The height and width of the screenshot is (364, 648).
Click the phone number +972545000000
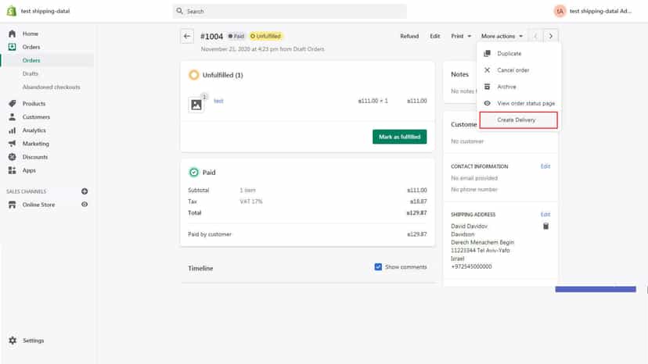click(x=472, y=266)
